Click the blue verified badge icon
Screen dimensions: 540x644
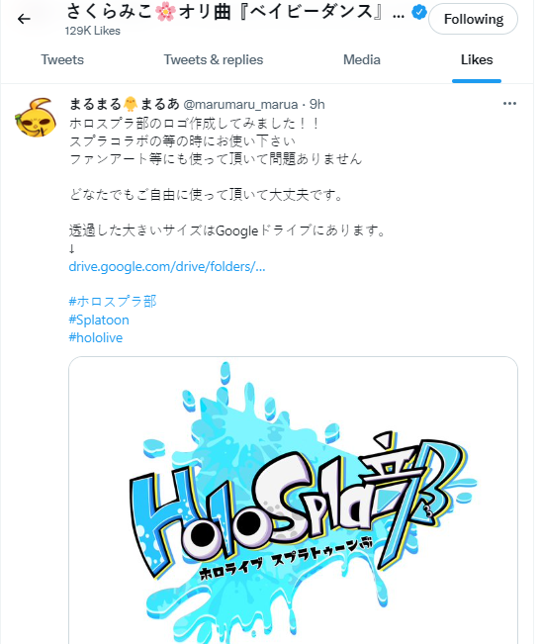(x=419, y=12)
